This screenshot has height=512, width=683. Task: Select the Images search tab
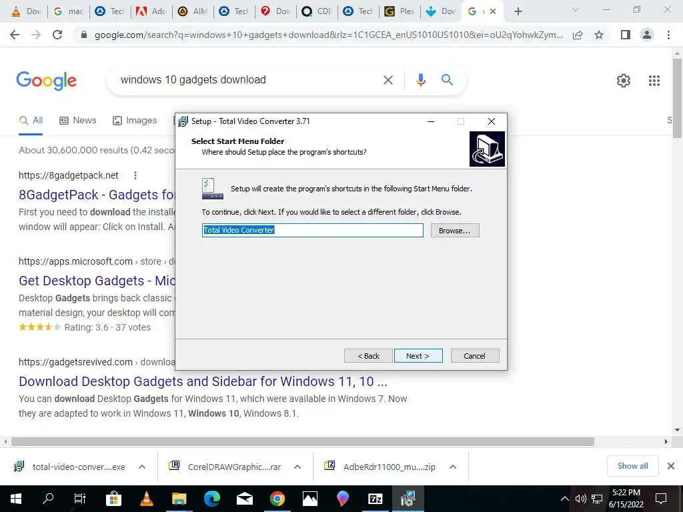click(x=135, y=121)
